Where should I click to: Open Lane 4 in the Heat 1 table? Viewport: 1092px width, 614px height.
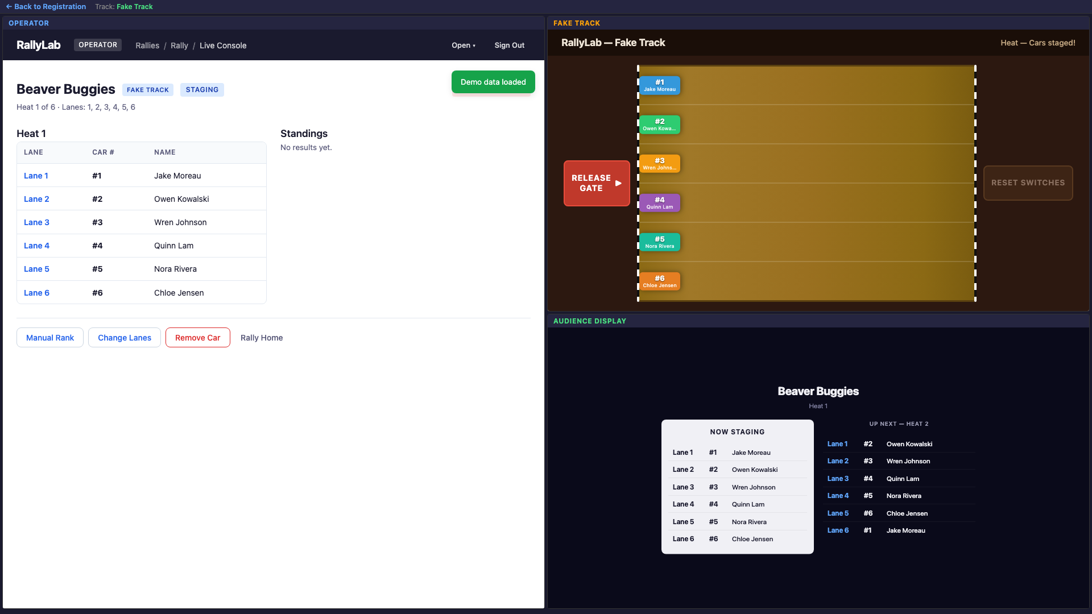pyautogui.click(x=36, y=246)
